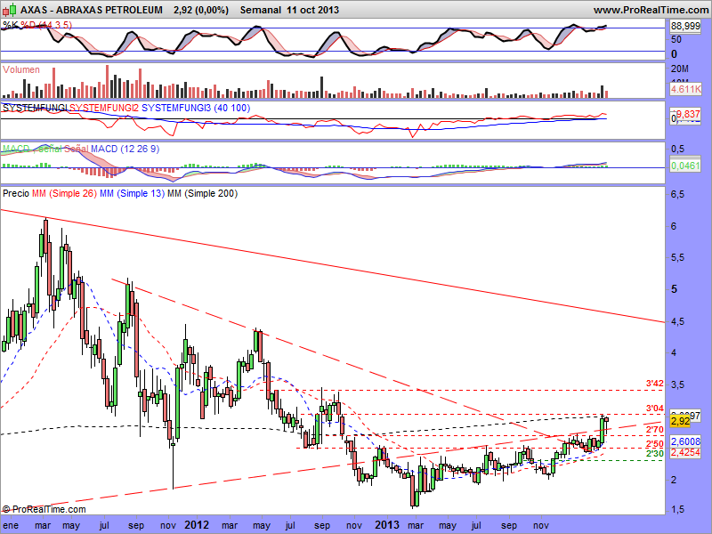Click the SYSTEMFUNGI3 (40 100) label
712x534 pixels.
196,108
